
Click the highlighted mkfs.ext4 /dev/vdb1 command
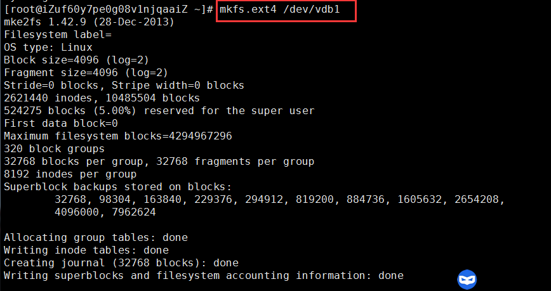point(286,10)
